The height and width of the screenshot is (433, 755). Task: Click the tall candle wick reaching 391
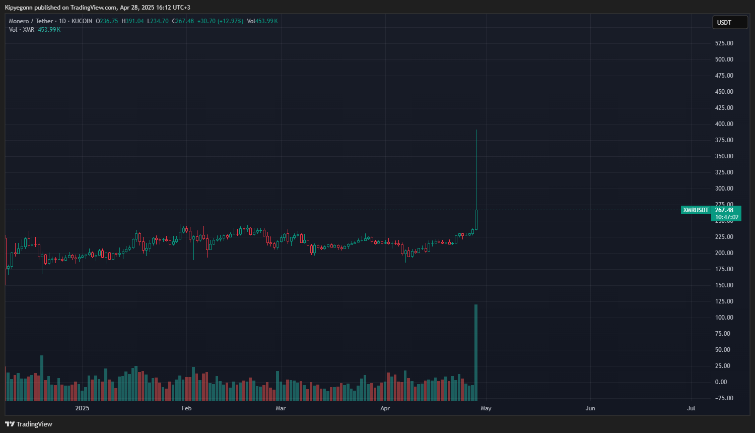[x=475, y=151]
